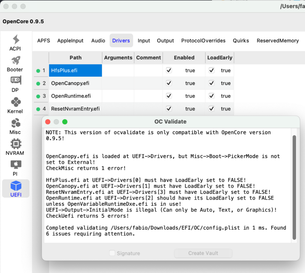Select the Booter rocket icon

pos(16,61)
